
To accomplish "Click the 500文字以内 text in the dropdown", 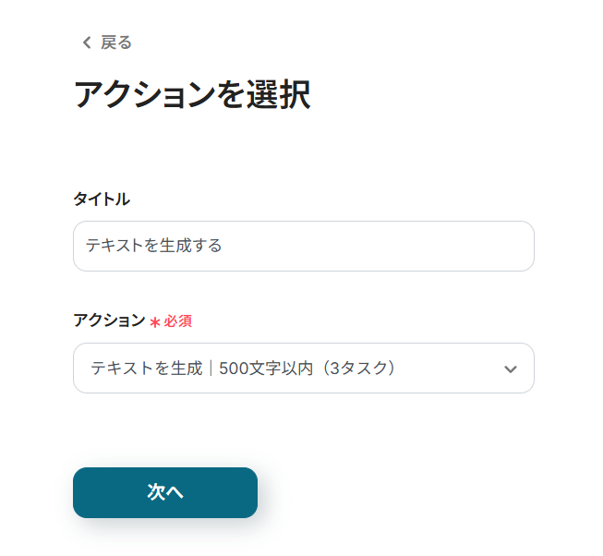I will [x=263, y=369].
